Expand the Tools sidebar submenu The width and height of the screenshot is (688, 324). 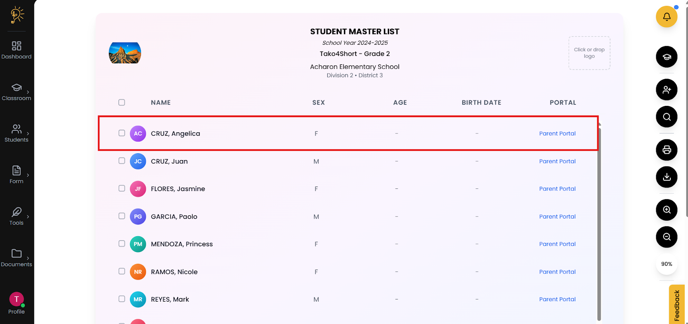(16, 216)
